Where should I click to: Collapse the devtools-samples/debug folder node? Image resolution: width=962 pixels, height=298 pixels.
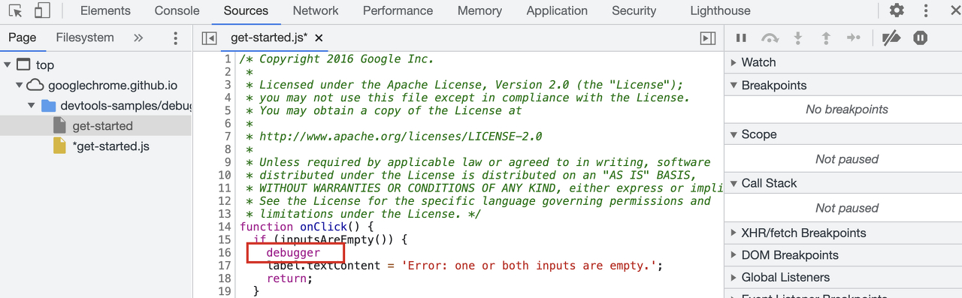[x=32, y=106]
